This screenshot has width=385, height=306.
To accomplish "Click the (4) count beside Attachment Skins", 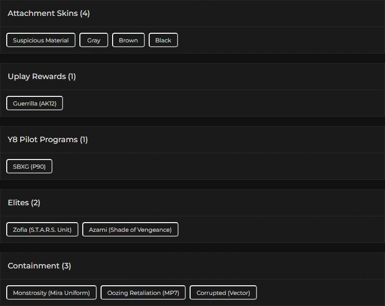I will click(85, 13).
